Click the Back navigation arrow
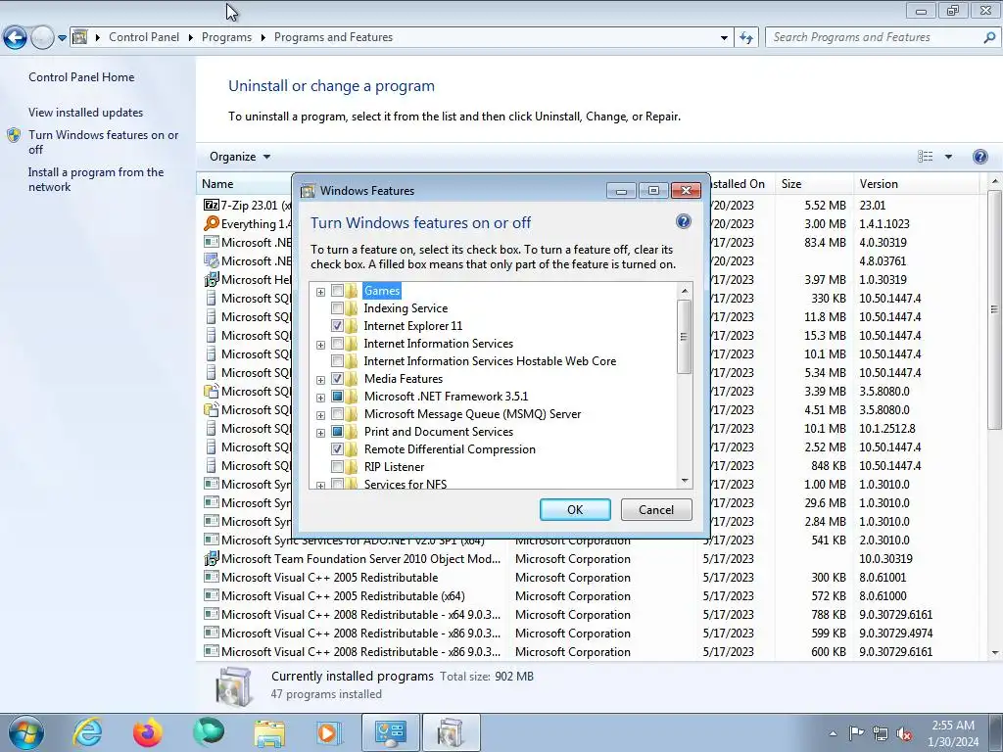Image resolution: width=1003 pixels, height=752 pixels. (x=15, y=38)
